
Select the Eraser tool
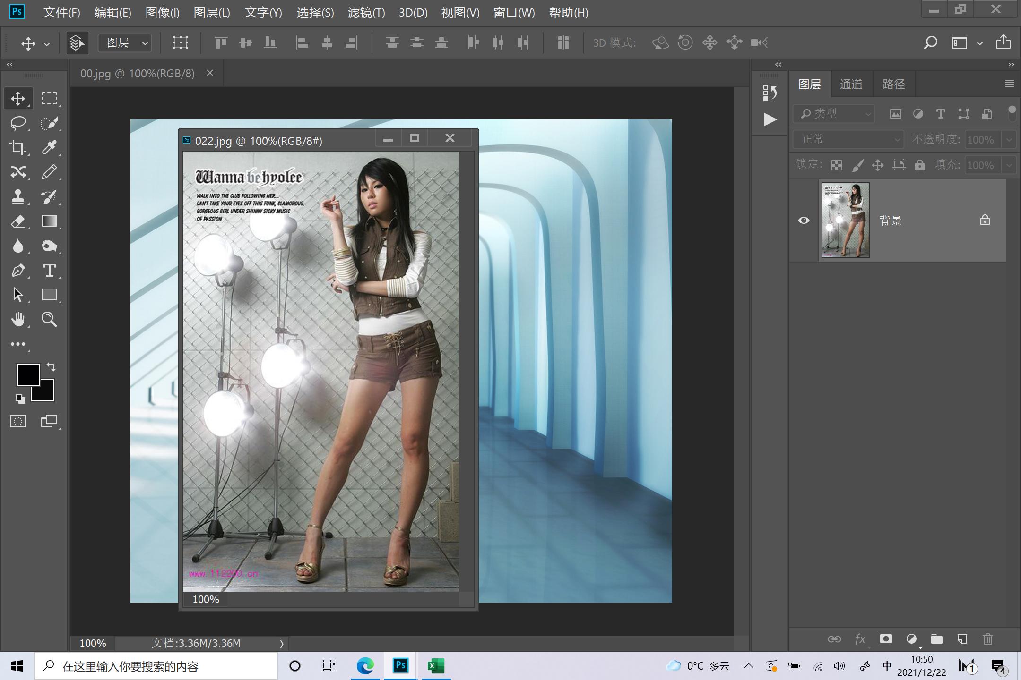coord(18,221)
